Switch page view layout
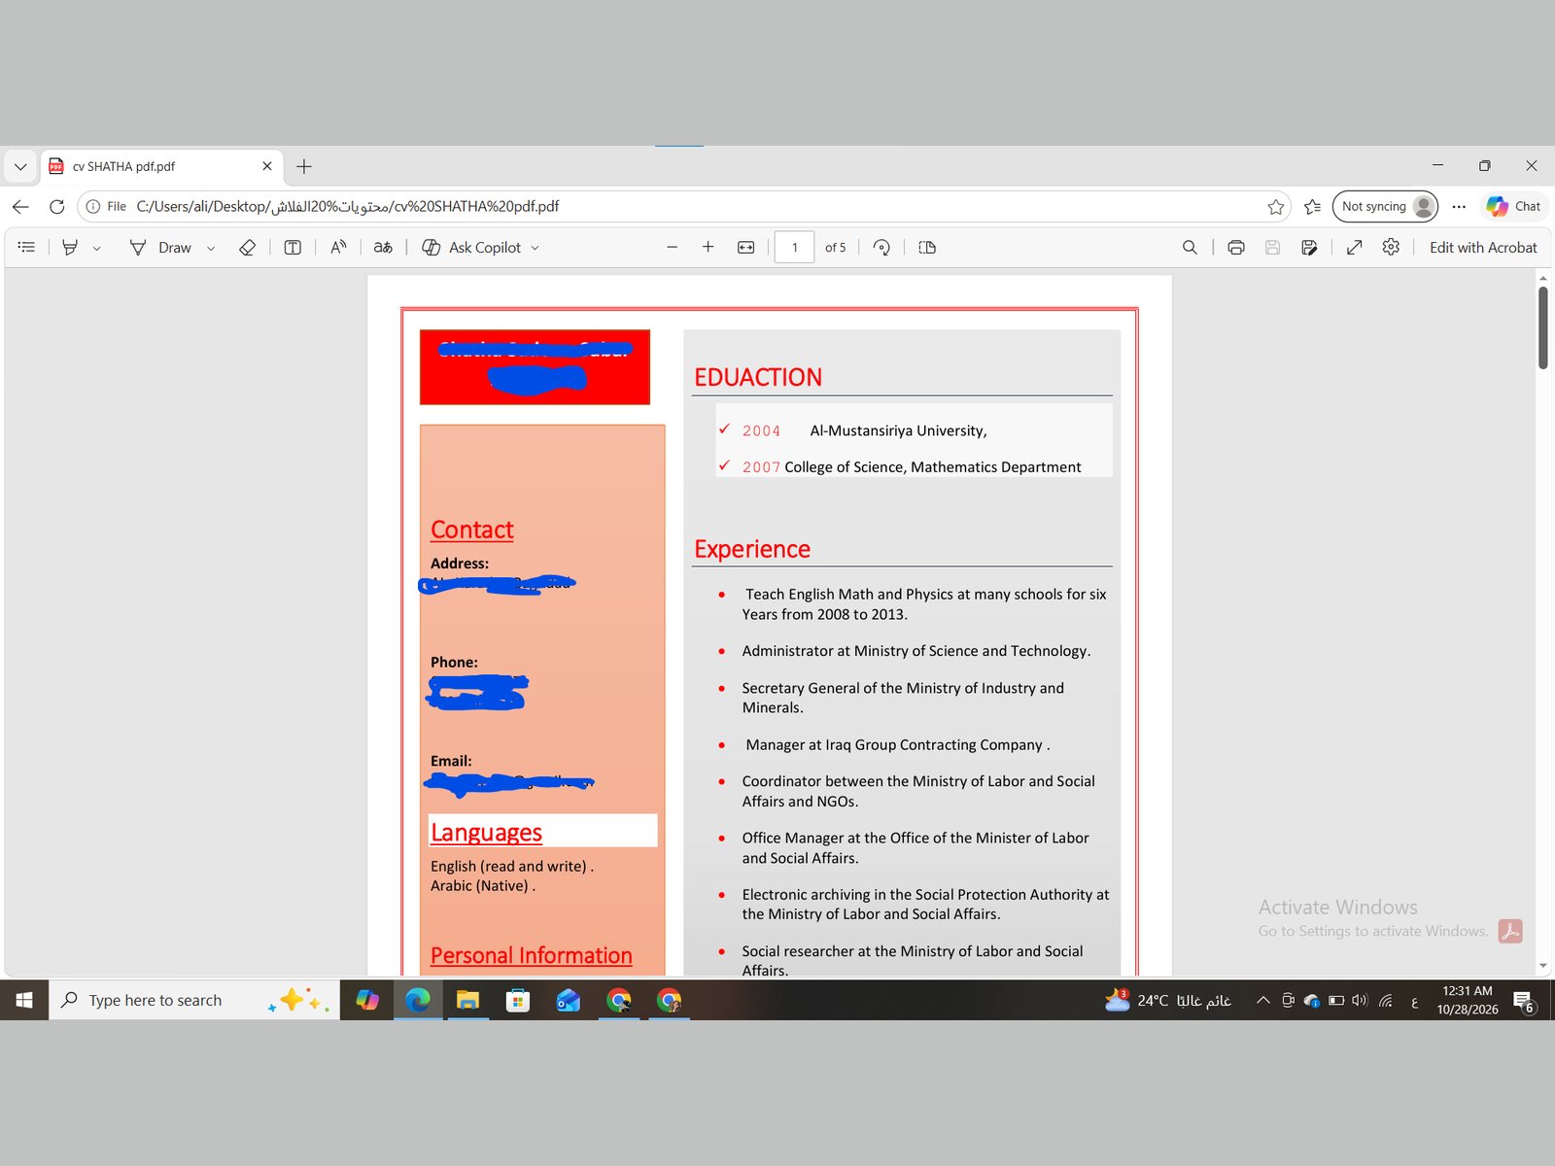This screenshot has height=1166, width=1555. pyautogui.click(x=927, y=248)
